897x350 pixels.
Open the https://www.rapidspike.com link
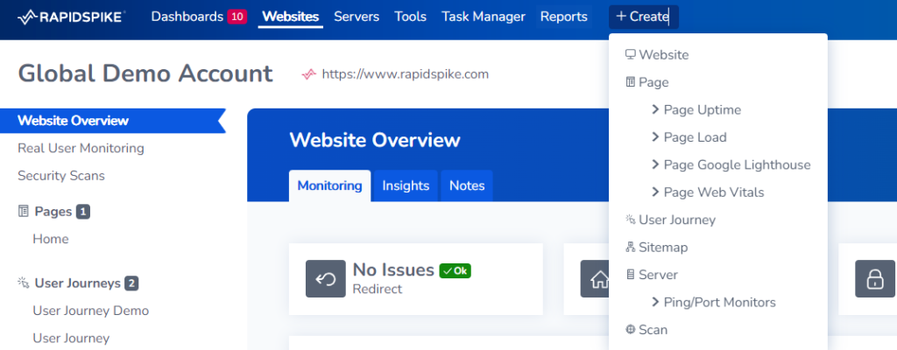pos(405,73)
